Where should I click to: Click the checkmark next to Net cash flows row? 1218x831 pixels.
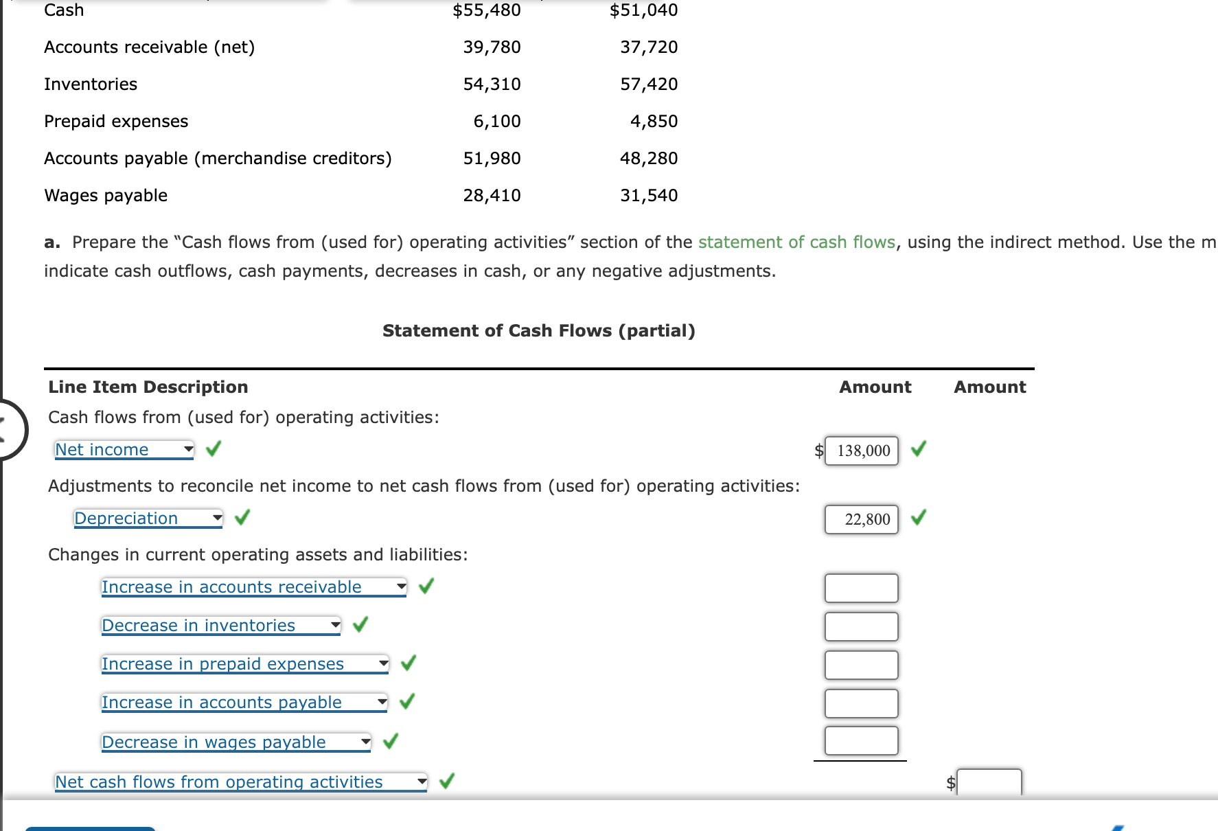tap(448, 781)
